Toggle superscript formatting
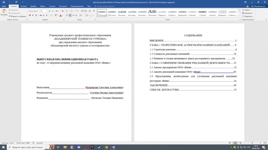 47,15
